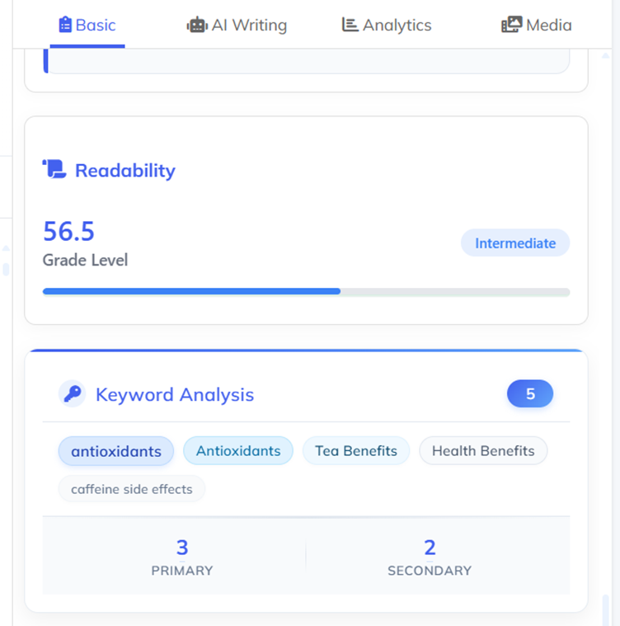Click the robot icon on AI Writing tab

[x=197, y=25]
